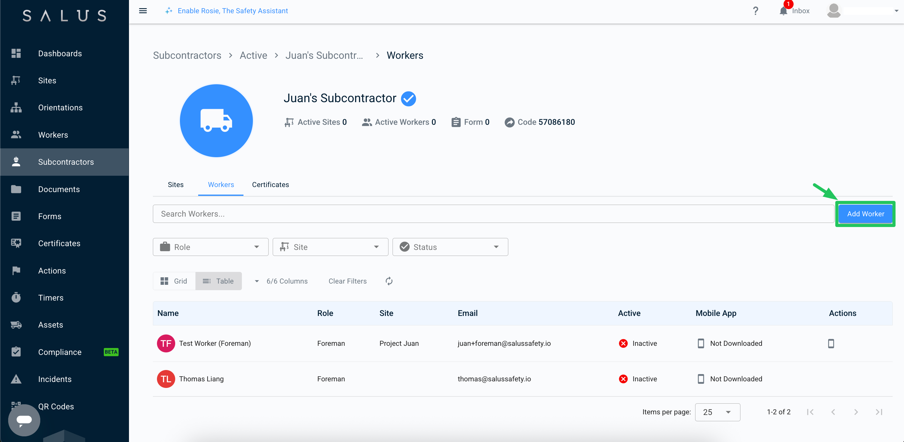Viewport: 904px width, 442px height.
Task: Click Enable Rosie, The Safety Assistant link
Action: [x=233, y=10]
